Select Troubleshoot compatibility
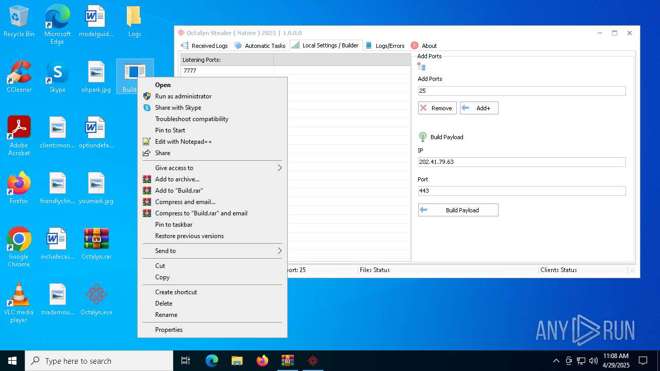Image resolution: width=660 pixels, height=371 pixels. pyautogui.click(x=212, y=119)
